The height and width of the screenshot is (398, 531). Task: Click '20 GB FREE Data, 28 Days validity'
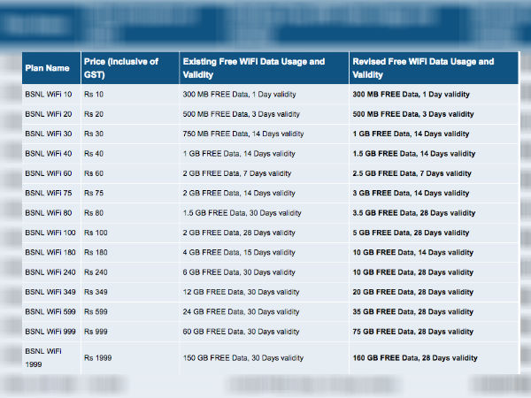(x=412, y=292)
